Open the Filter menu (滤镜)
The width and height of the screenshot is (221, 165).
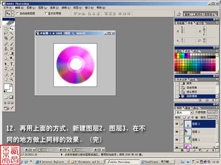pos(66,8)
